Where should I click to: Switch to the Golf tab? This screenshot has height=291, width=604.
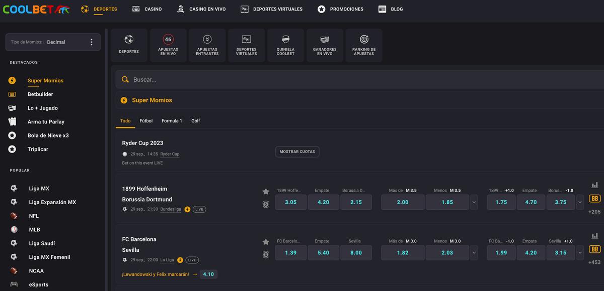195,121
